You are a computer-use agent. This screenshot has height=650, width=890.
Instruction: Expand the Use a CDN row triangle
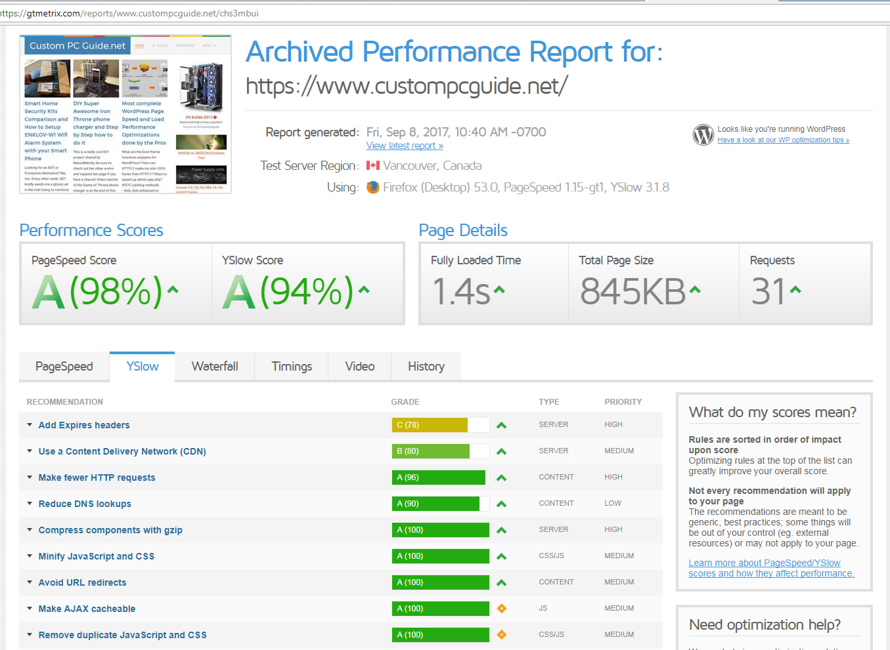[30, 451]
